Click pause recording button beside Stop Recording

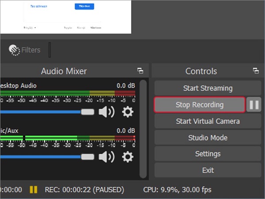(254, 105)
